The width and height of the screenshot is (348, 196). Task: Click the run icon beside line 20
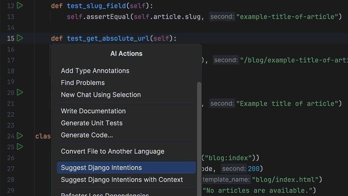20,93
